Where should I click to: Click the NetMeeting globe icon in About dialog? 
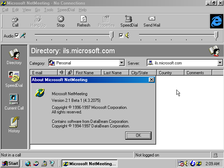(x=40, y=92)
